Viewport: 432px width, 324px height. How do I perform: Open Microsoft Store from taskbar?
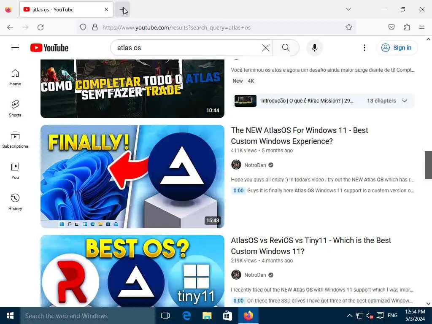227,316
